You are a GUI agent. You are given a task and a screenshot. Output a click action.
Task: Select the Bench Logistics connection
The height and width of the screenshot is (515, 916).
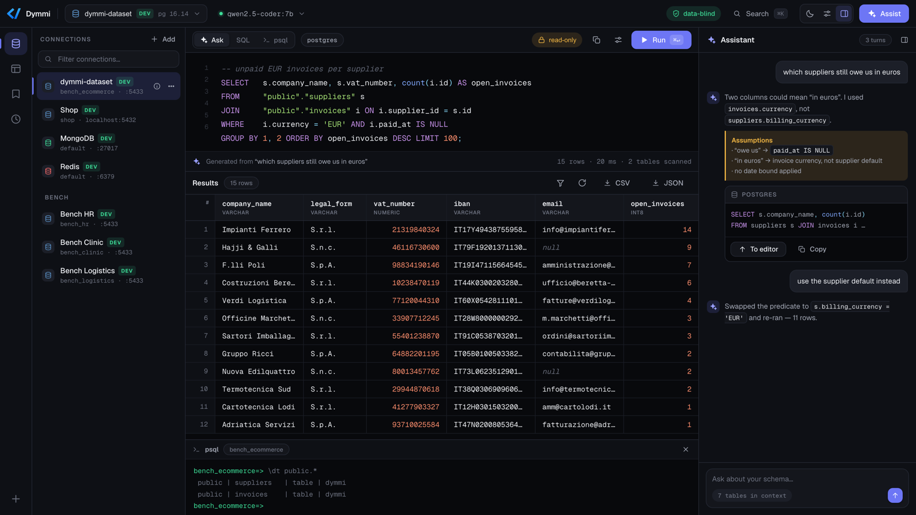(109, 275)
